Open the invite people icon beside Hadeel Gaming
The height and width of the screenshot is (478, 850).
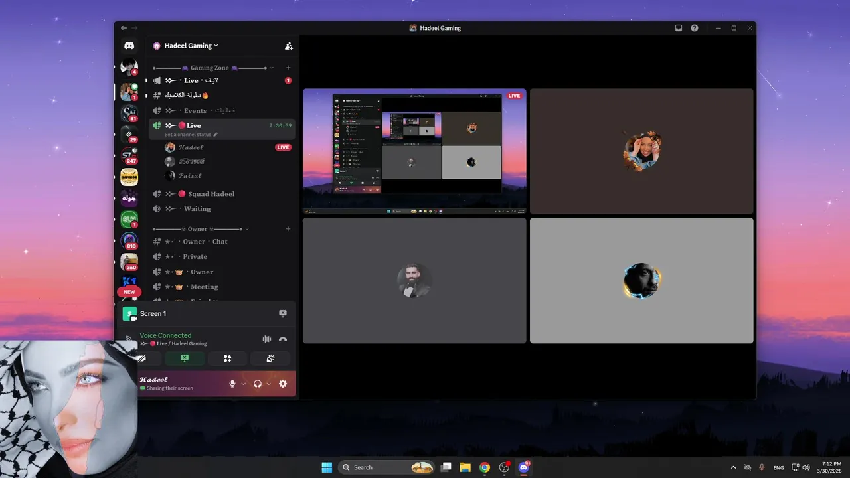288,46
